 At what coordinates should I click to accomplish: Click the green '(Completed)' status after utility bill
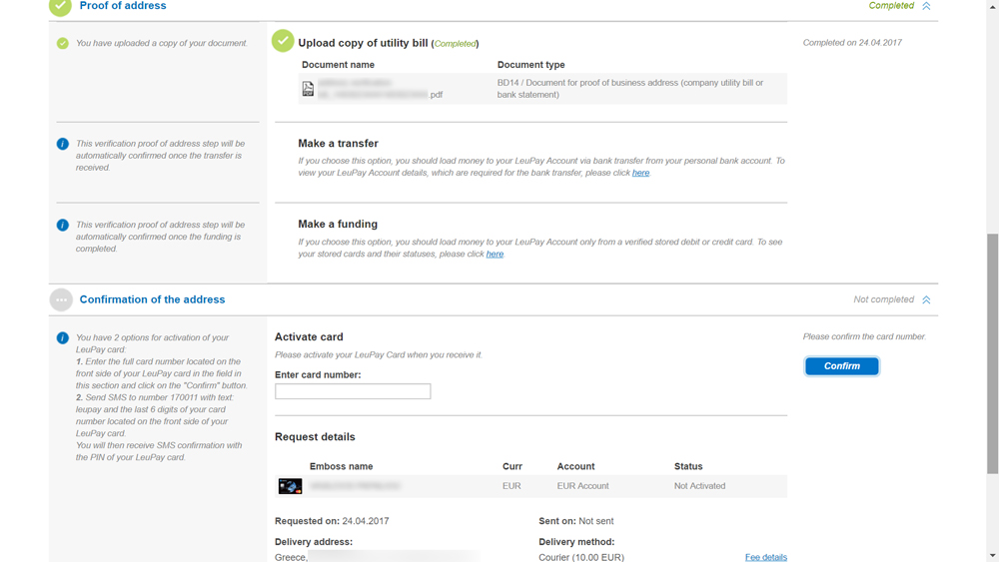pyautogui.click(x=455, y=43)
